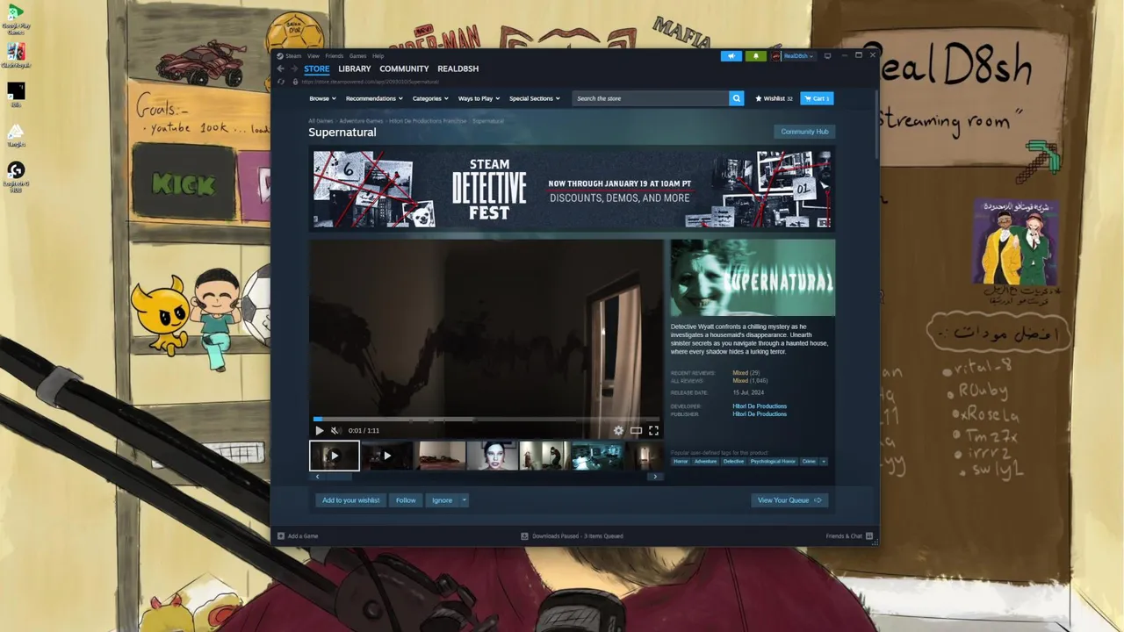Open the Community Hub
This screenshot has height=632, width=1124.
tap(804, 132)
